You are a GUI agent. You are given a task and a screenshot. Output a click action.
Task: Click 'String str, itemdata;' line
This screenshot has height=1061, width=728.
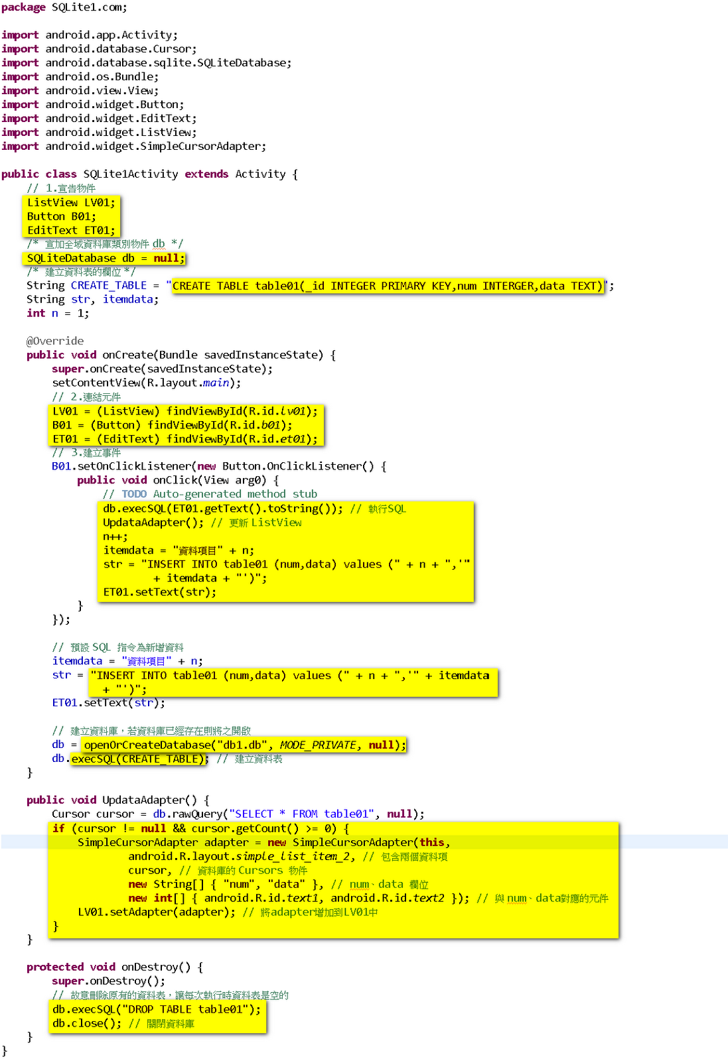[93, 300]
